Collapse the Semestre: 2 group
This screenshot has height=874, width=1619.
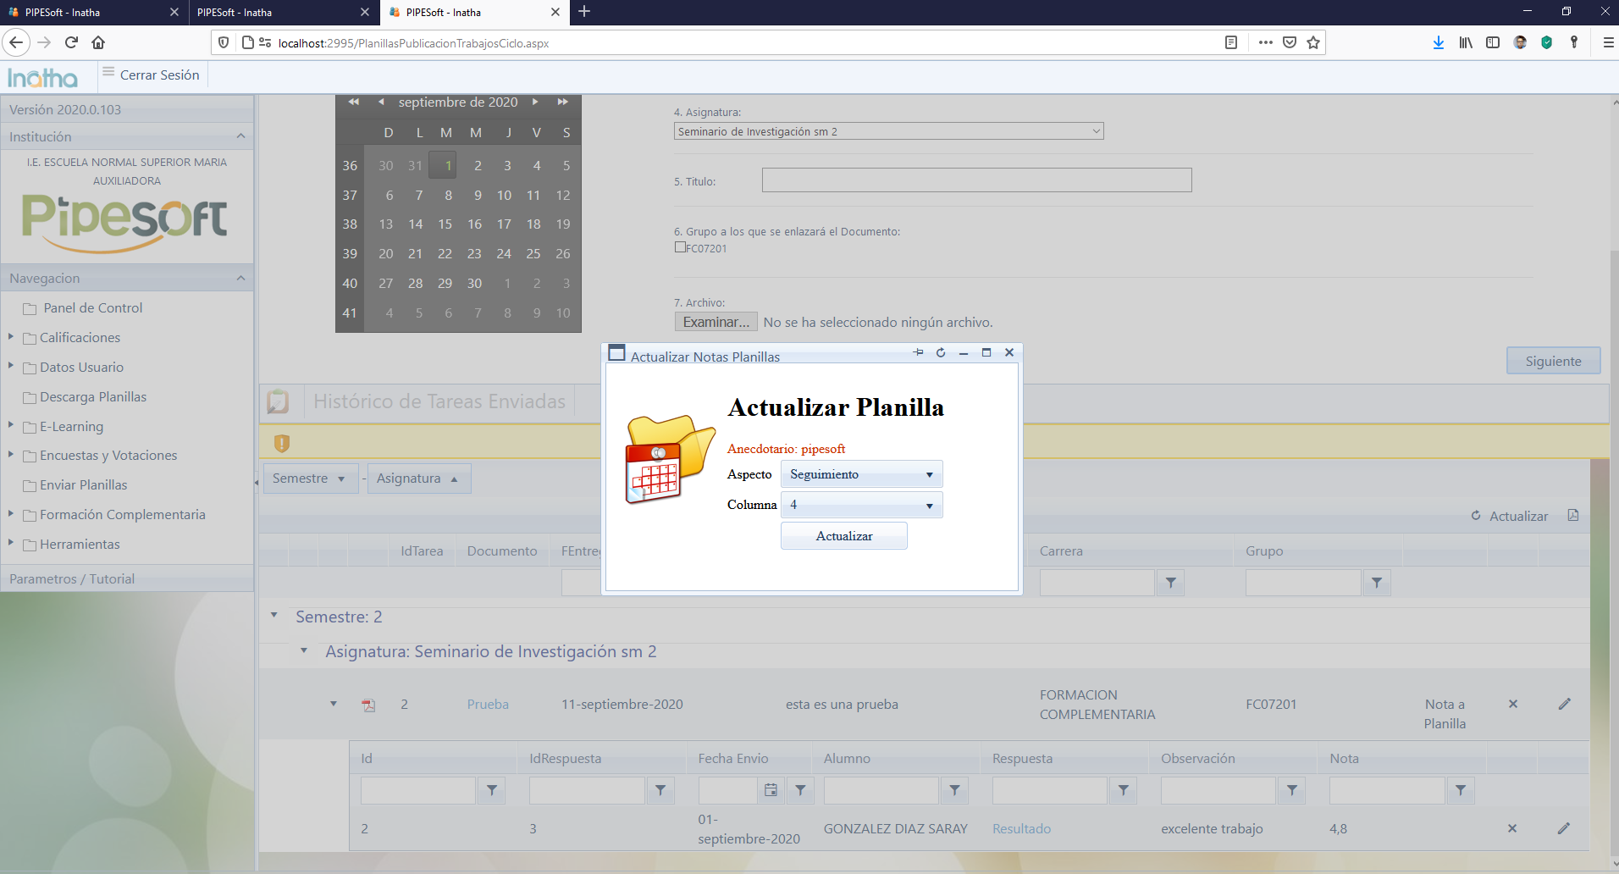click(274, 616)
